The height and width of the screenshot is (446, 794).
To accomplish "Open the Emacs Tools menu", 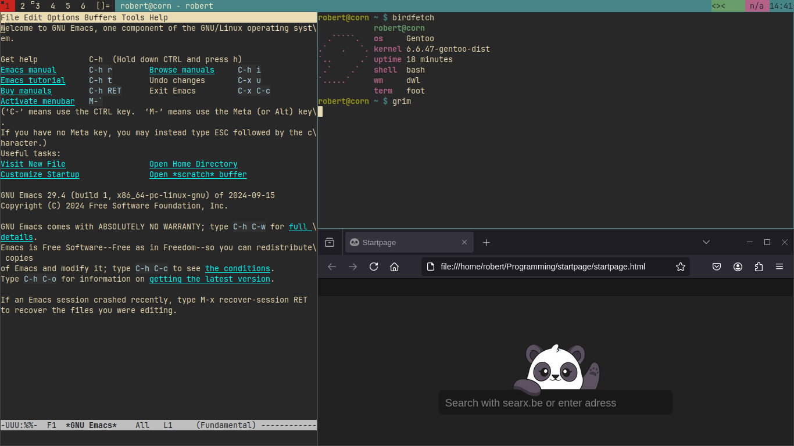I will point(133,17).
